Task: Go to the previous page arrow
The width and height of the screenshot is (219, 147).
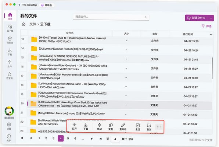Action: pyautogui.click(x=31, y=138)
